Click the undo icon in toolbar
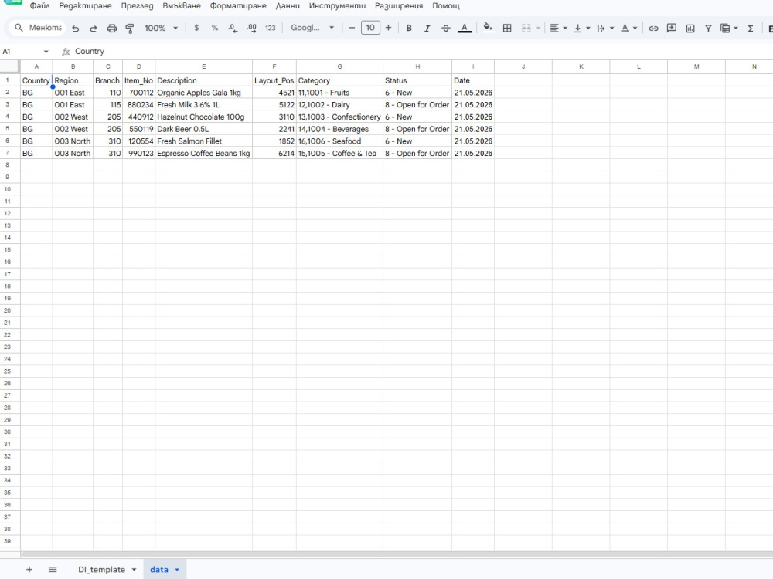Viewport: 773px width, 579px height. tap(76, 28)
